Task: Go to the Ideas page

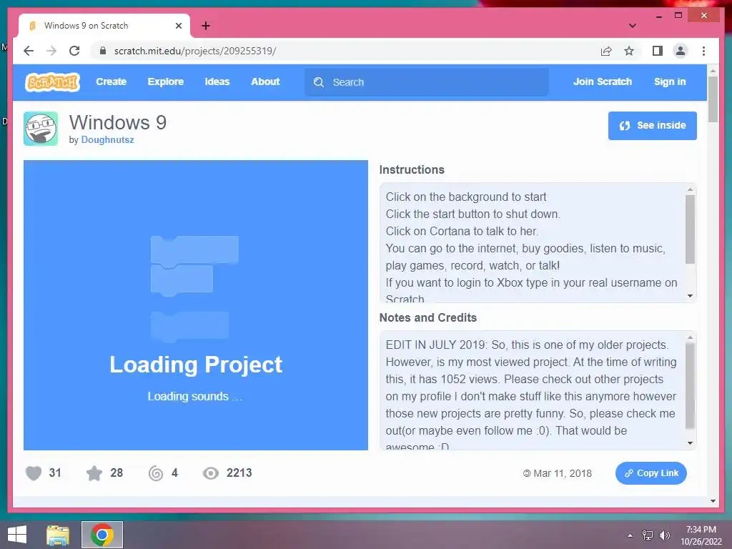Action: [x=217, y=81]
